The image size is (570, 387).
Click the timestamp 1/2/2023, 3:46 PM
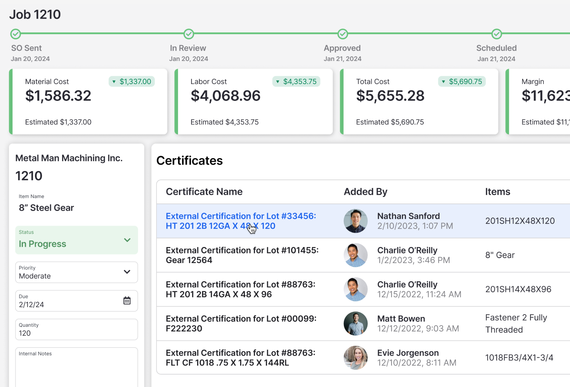tap(414, 260)
